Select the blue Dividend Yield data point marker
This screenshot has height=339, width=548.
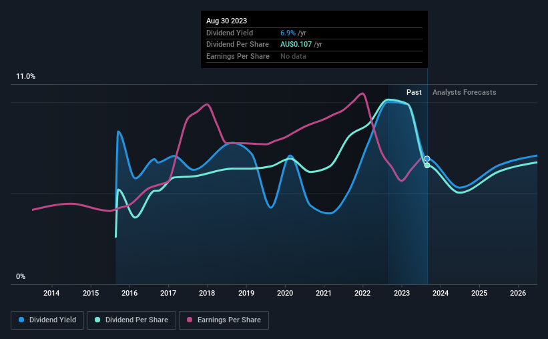tap(427, 159)
